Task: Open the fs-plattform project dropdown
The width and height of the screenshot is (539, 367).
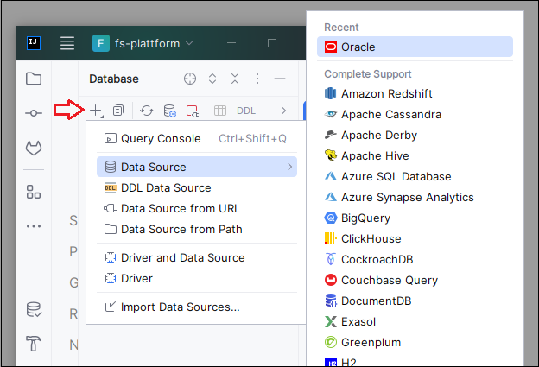Action: [143, 43]
